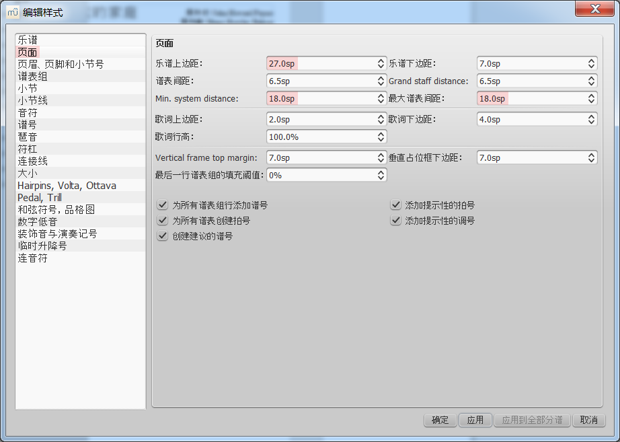Select 乐谱 in the style category list

coord(28,40)
